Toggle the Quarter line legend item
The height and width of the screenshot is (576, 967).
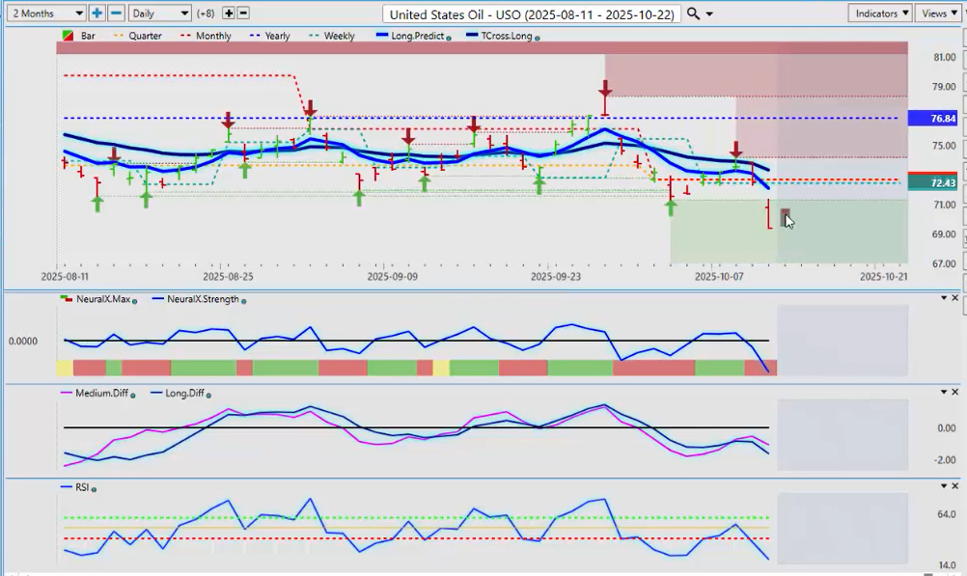click(x=138, y=36)
